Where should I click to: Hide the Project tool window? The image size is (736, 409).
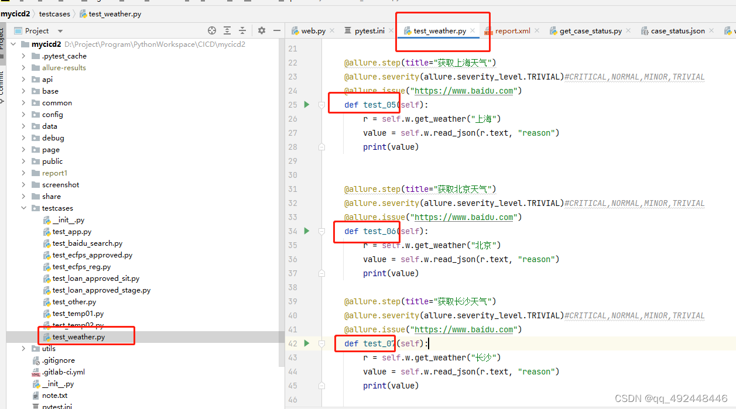click(276, 30)
